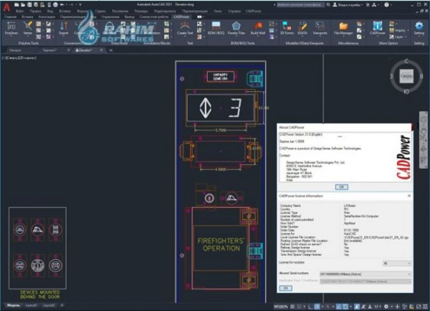430x311 pixels.
Task: Click OK in About CADPower dialog
Action: [341, 186]
